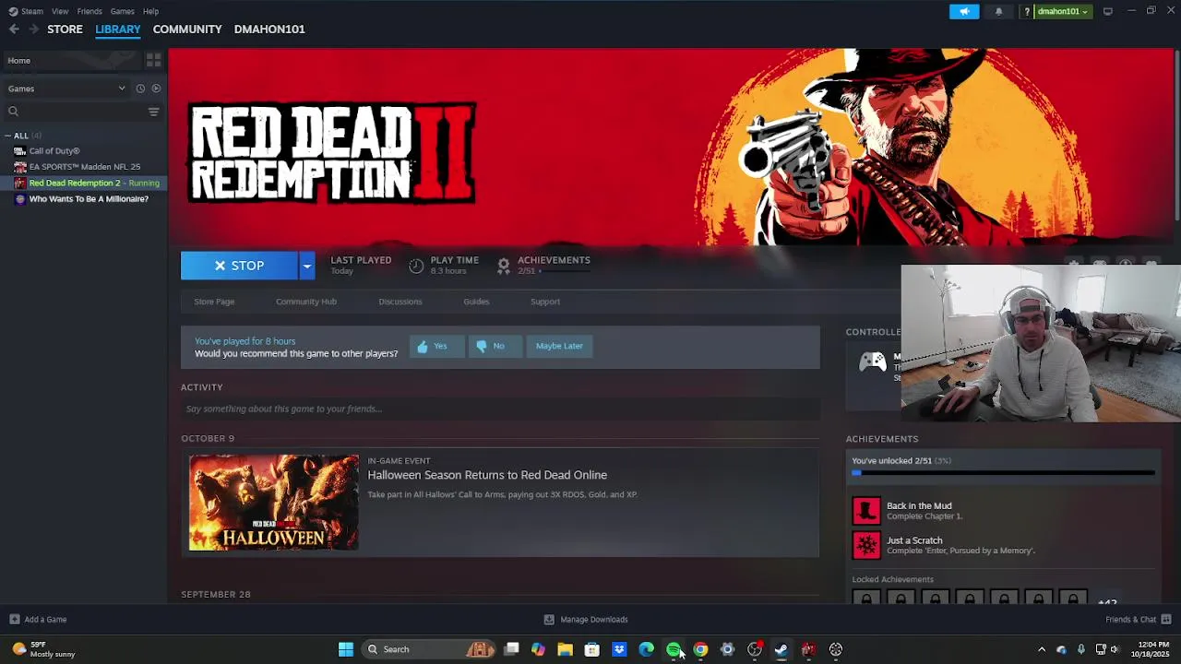Open Copilot from the taskbar
Viewport: 1181px width, 664px height.
click(538, 649)
